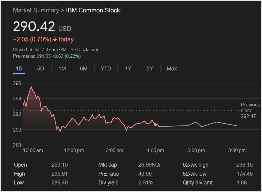Click the Low value 289.49
Image resolution: width=262 pixels, height=192 pixels.
(x=59, y=183)
